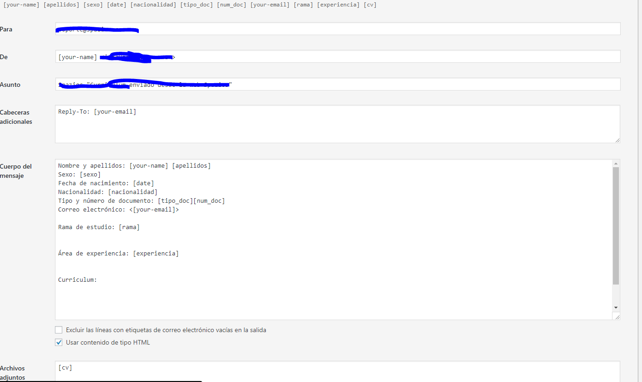This screenshot has width=642, height=382.
Task: Click the "Correo electrónico" line in body
Action: click(x=119, y=209)
